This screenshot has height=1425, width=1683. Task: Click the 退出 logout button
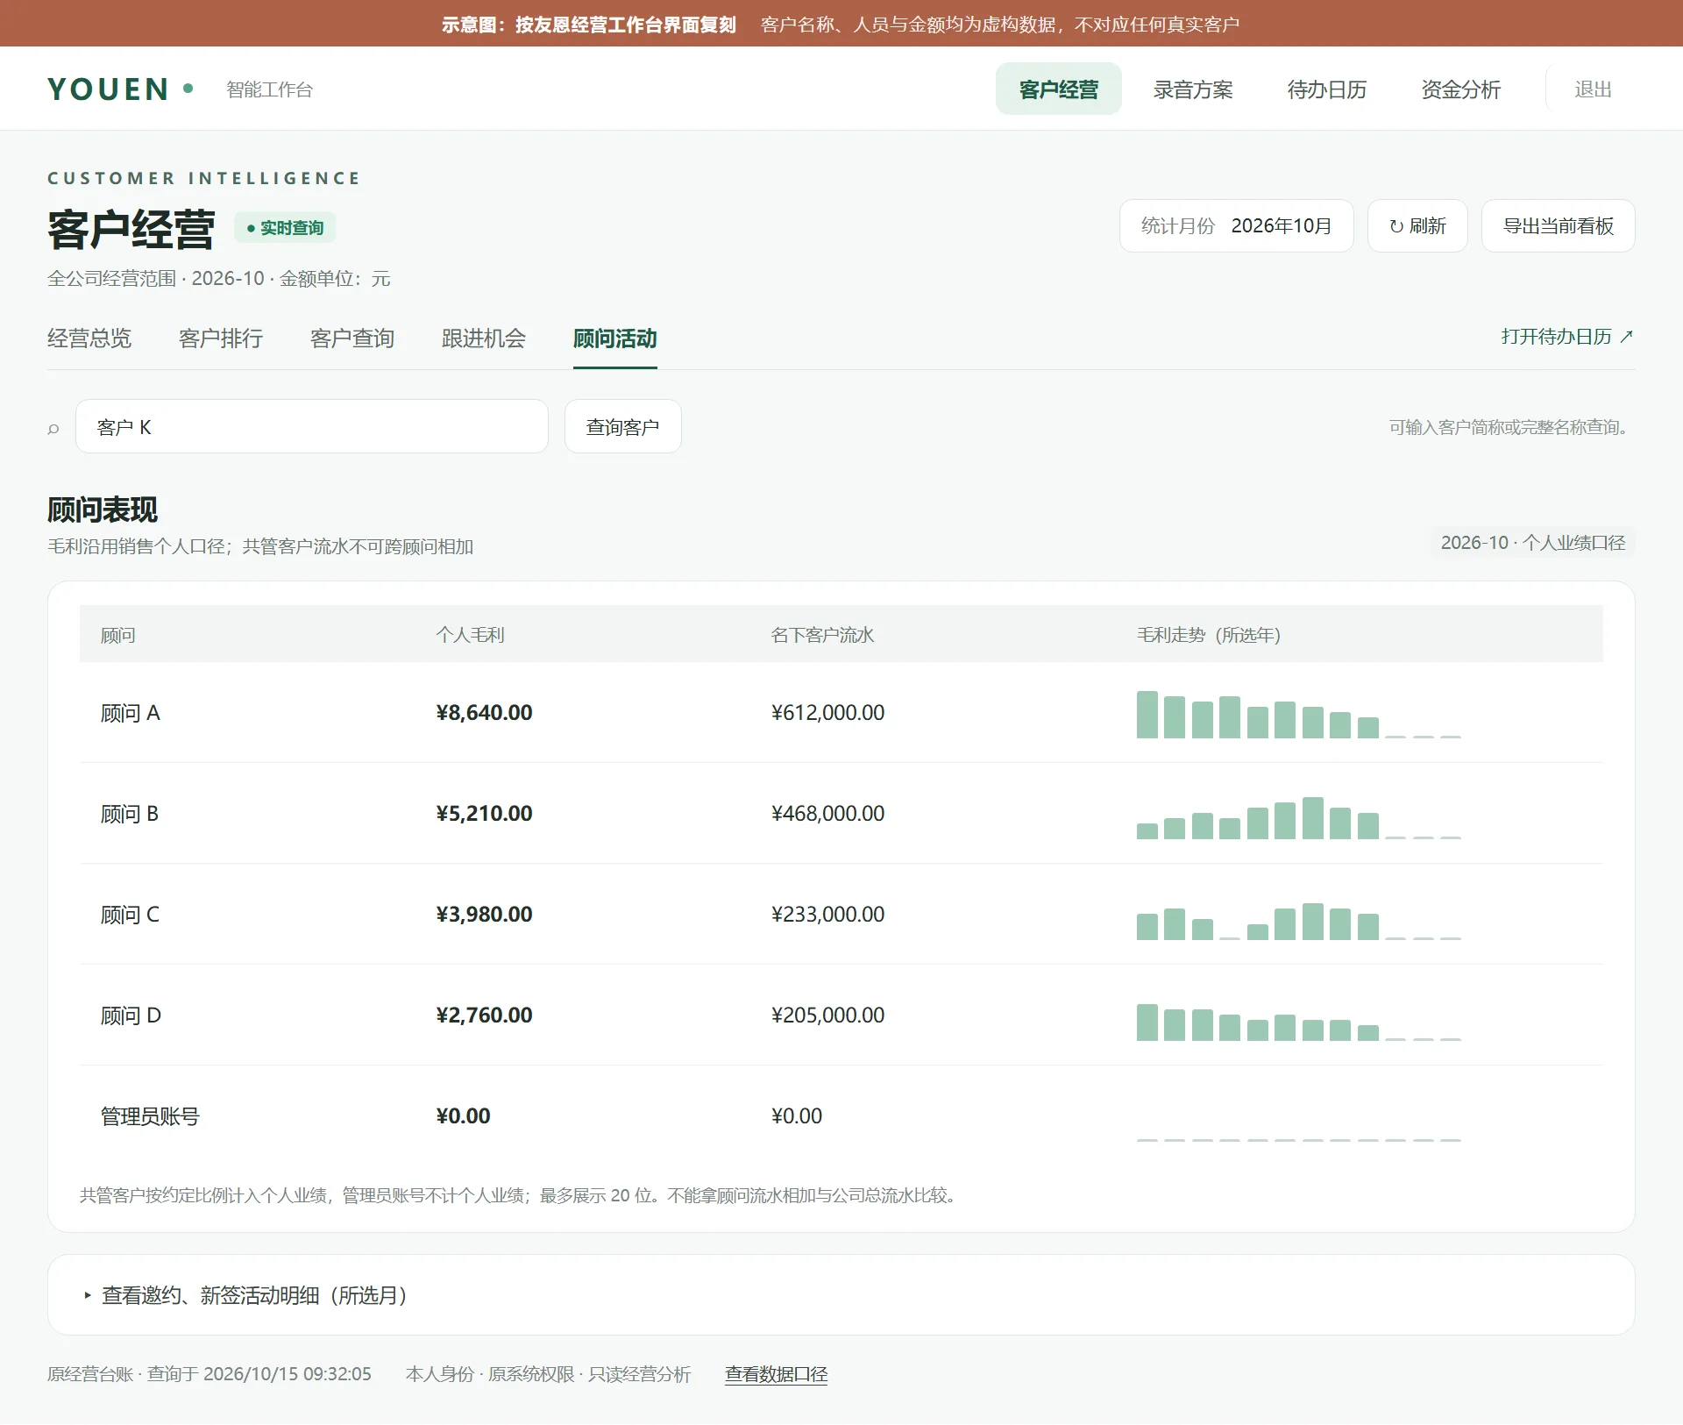click(1593, 89)
